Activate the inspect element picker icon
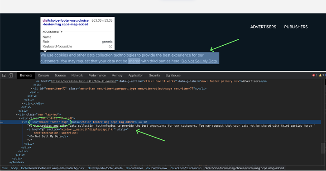This screenshot has height=171, width=326. 4,76
